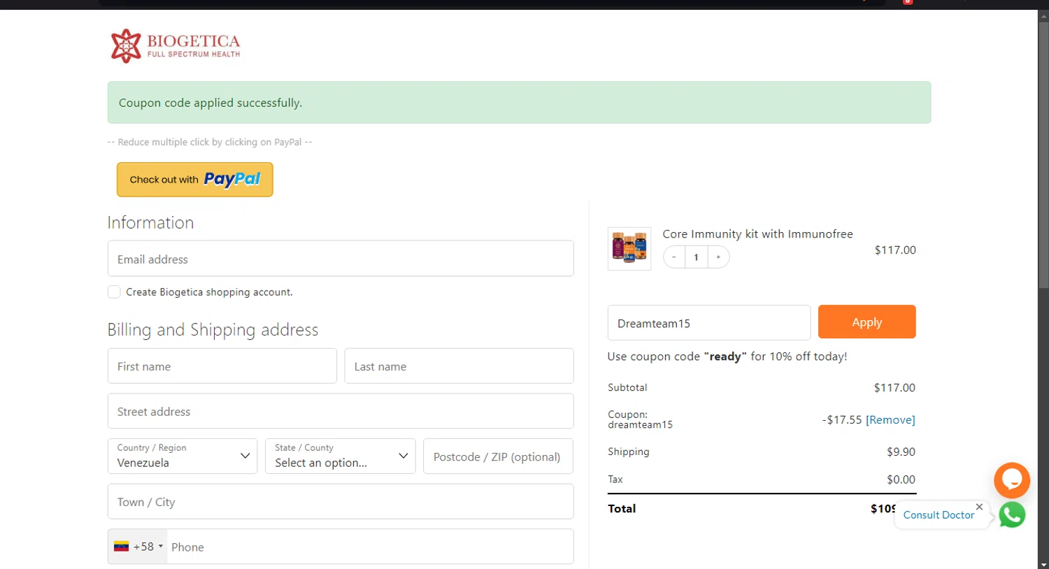
Task: Click the Consult Doctor label
Action: (x=939, y=515)
